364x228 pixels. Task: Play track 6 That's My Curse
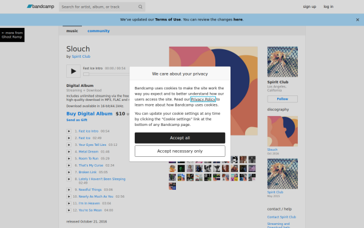pyautogui.click(x=69, y=165)
